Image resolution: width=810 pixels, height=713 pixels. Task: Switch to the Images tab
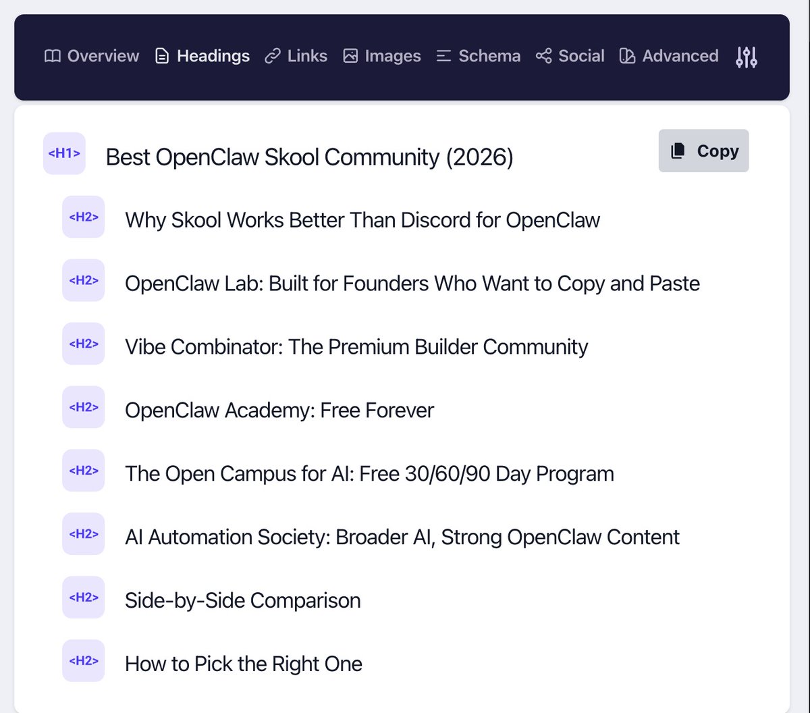(x=382, y=56)
